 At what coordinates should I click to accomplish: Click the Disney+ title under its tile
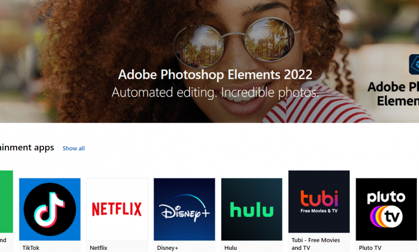pos(167,248)
